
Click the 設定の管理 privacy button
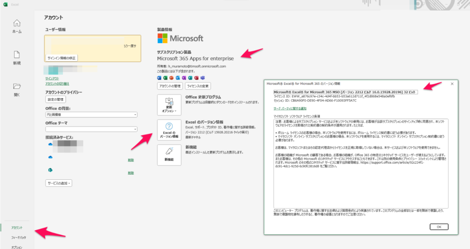point(56,99)
